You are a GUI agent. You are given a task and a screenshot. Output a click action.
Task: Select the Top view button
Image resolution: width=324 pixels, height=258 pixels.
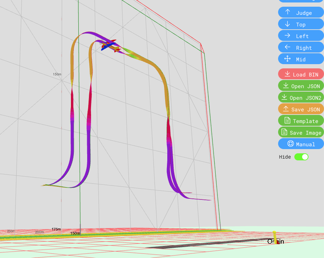point(301,24)
